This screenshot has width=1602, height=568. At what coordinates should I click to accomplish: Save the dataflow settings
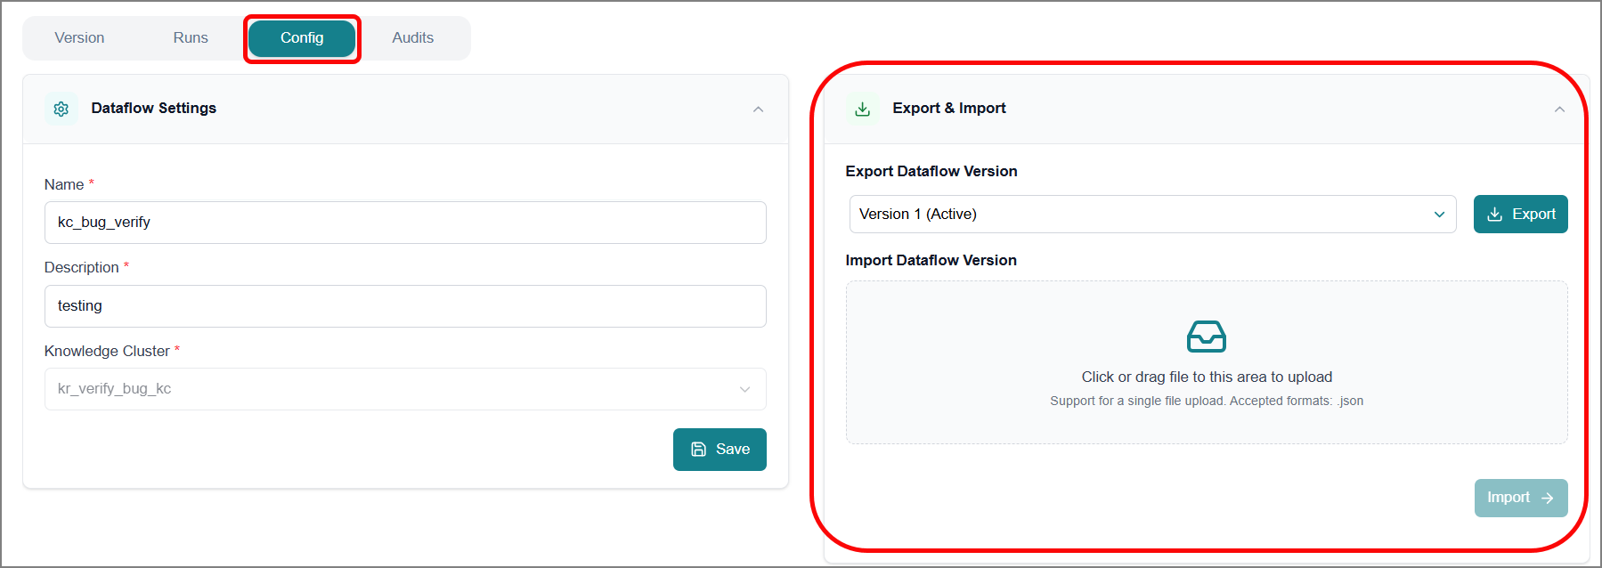(x=720, y=450)
